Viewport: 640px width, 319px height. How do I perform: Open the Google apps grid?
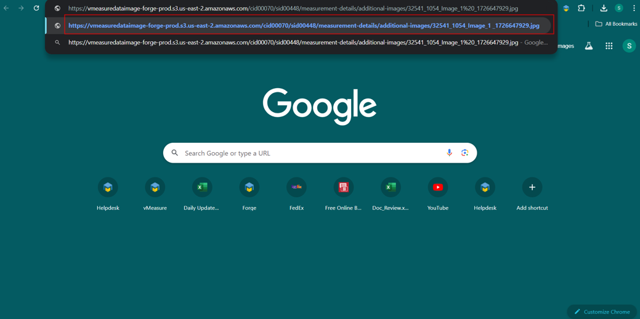coord(609,46)
